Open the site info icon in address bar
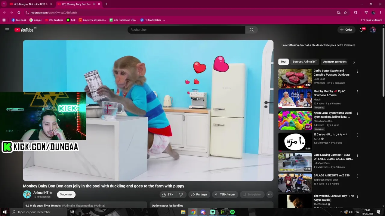 point(27,13)
